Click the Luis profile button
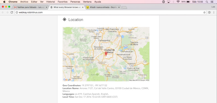Viewport: 217px width, 103px height. pos(213,7)
